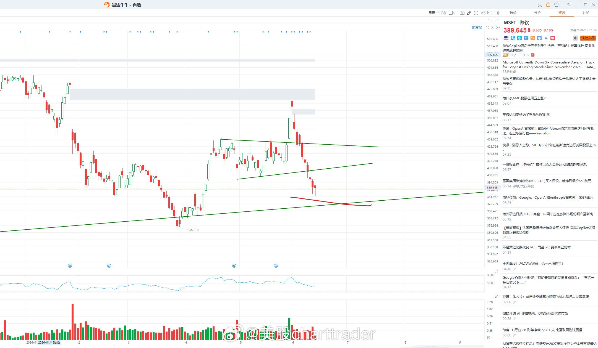Toggle the price alert bell

point(575,38)
